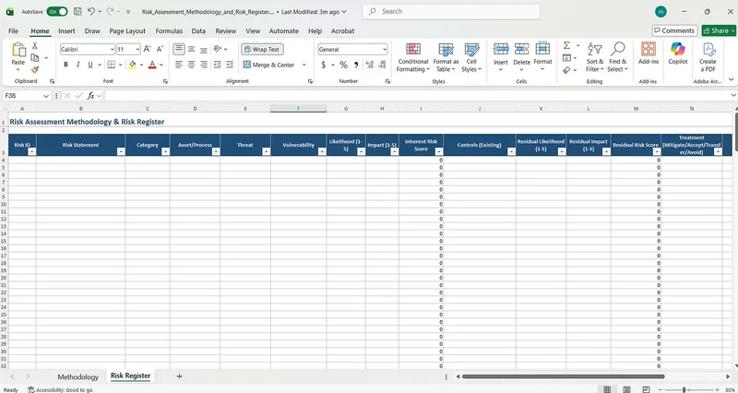738x393 pixels.
Task: Click the Search box in title bar
Action: [x=451, y=11]
